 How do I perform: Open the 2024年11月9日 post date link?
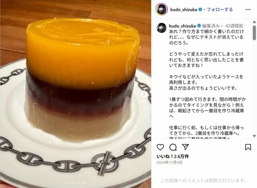pos(169,162)
